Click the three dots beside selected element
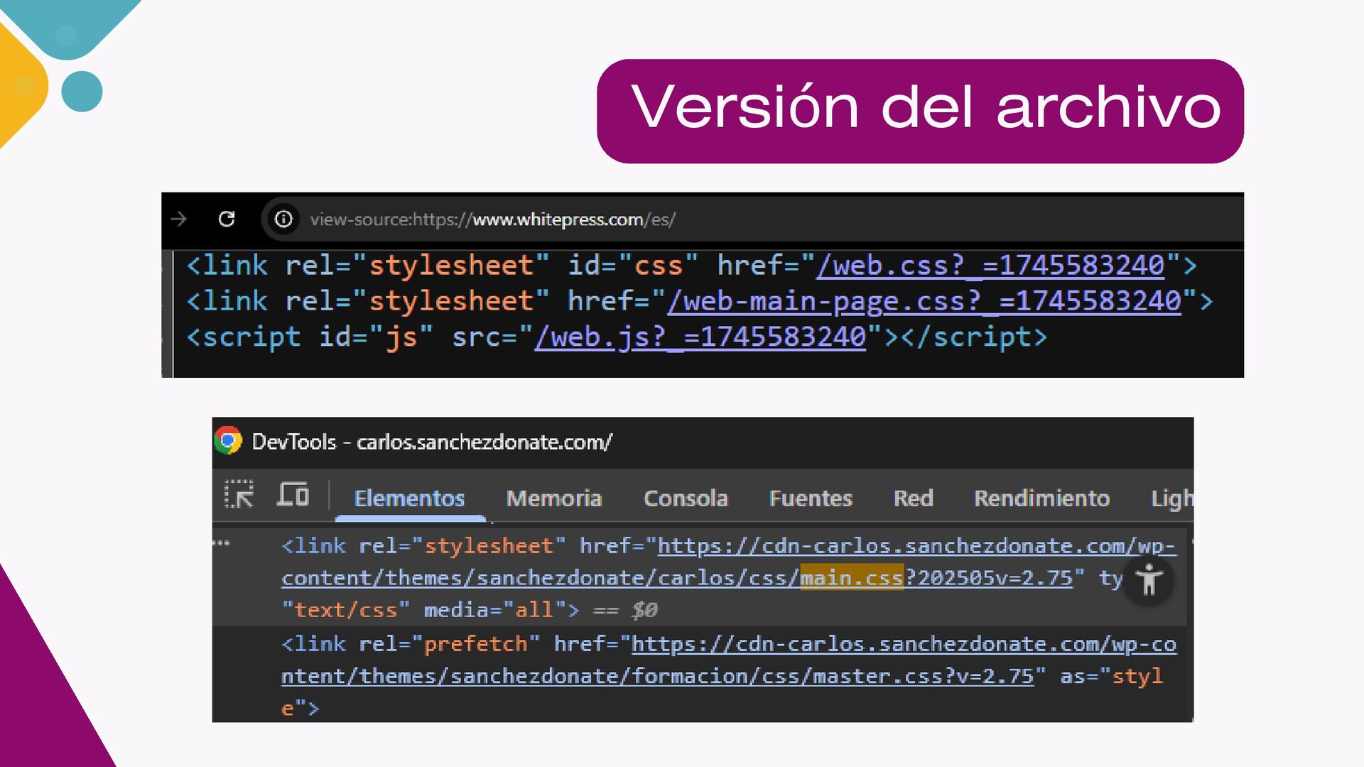 coord(222,544)
